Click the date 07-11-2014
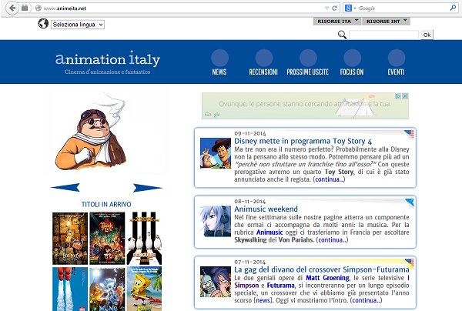 pyautogui.click(x=250, y=262)
